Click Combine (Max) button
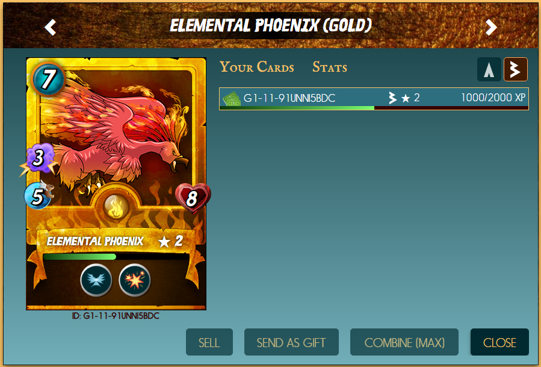 [404, 342]
